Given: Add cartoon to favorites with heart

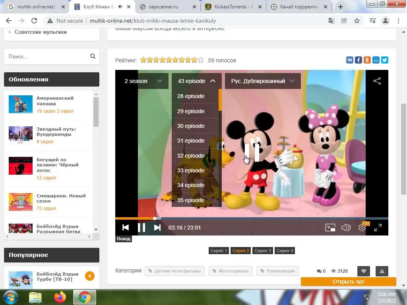Looking at the screenshot, I should (363, 271).
